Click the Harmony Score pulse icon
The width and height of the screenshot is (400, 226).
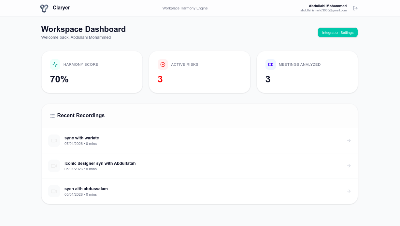click(55, 64)
